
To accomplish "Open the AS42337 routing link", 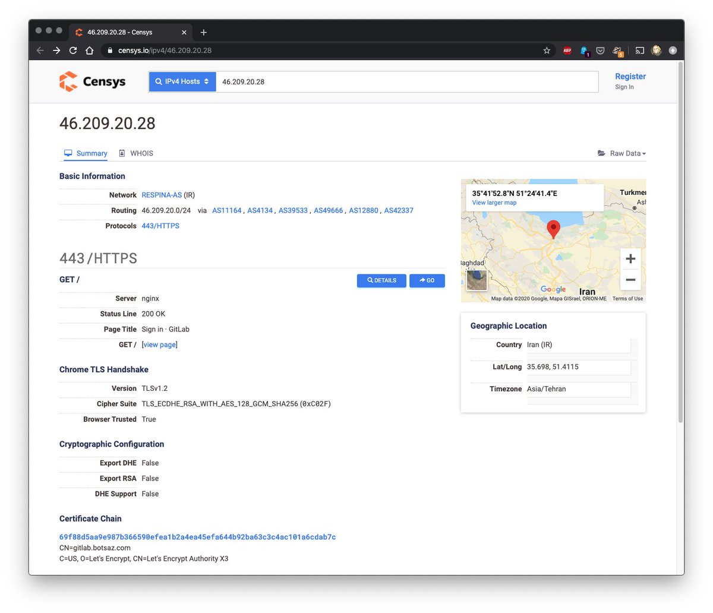I will click(x=399, y=210).
